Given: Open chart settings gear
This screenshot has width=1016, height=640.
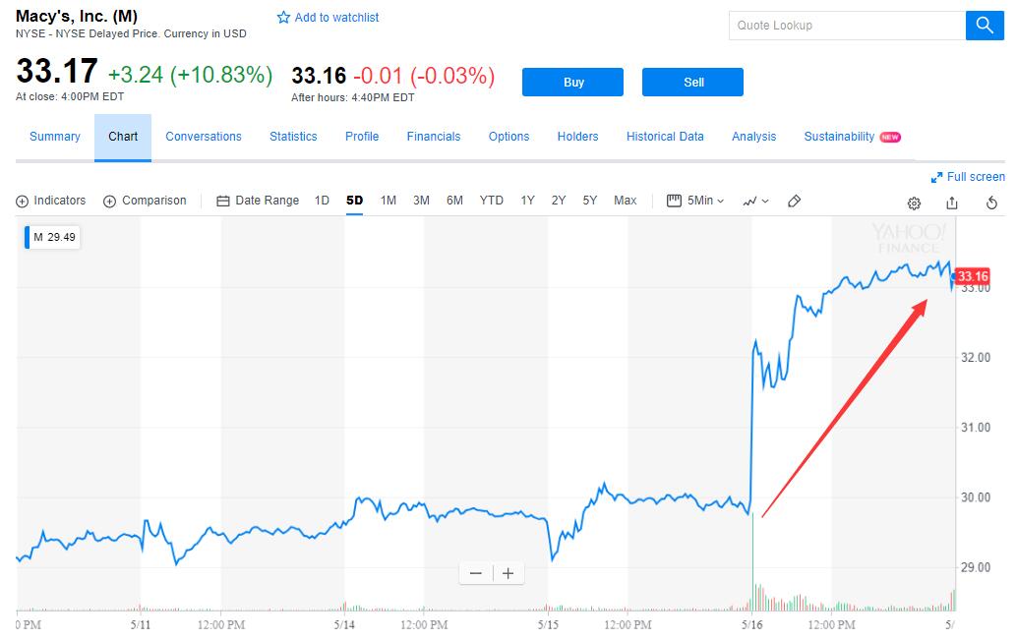Looking at the screenshot, I should [914, 203].
